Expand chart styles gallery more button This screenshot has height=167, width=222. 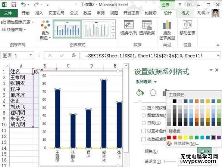(113, 36)
